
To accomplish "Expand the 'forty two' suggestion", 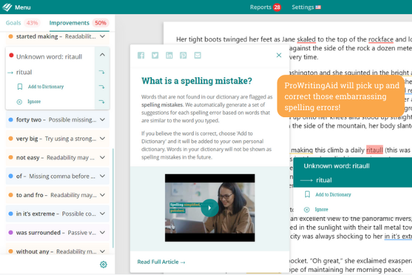I will click(x=102, y=120).
